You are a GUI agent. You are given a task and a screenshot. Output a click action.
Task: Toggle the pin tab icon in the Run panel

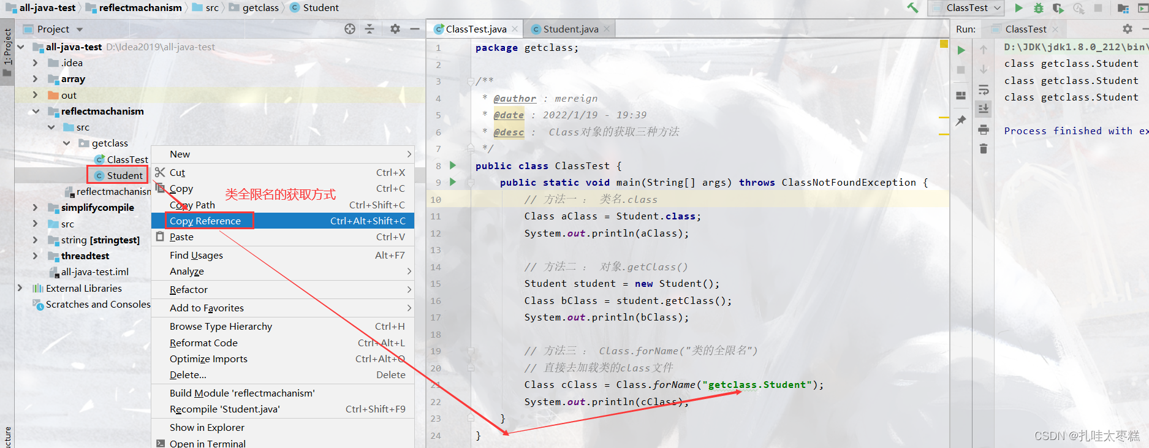(x=961, y=121)
